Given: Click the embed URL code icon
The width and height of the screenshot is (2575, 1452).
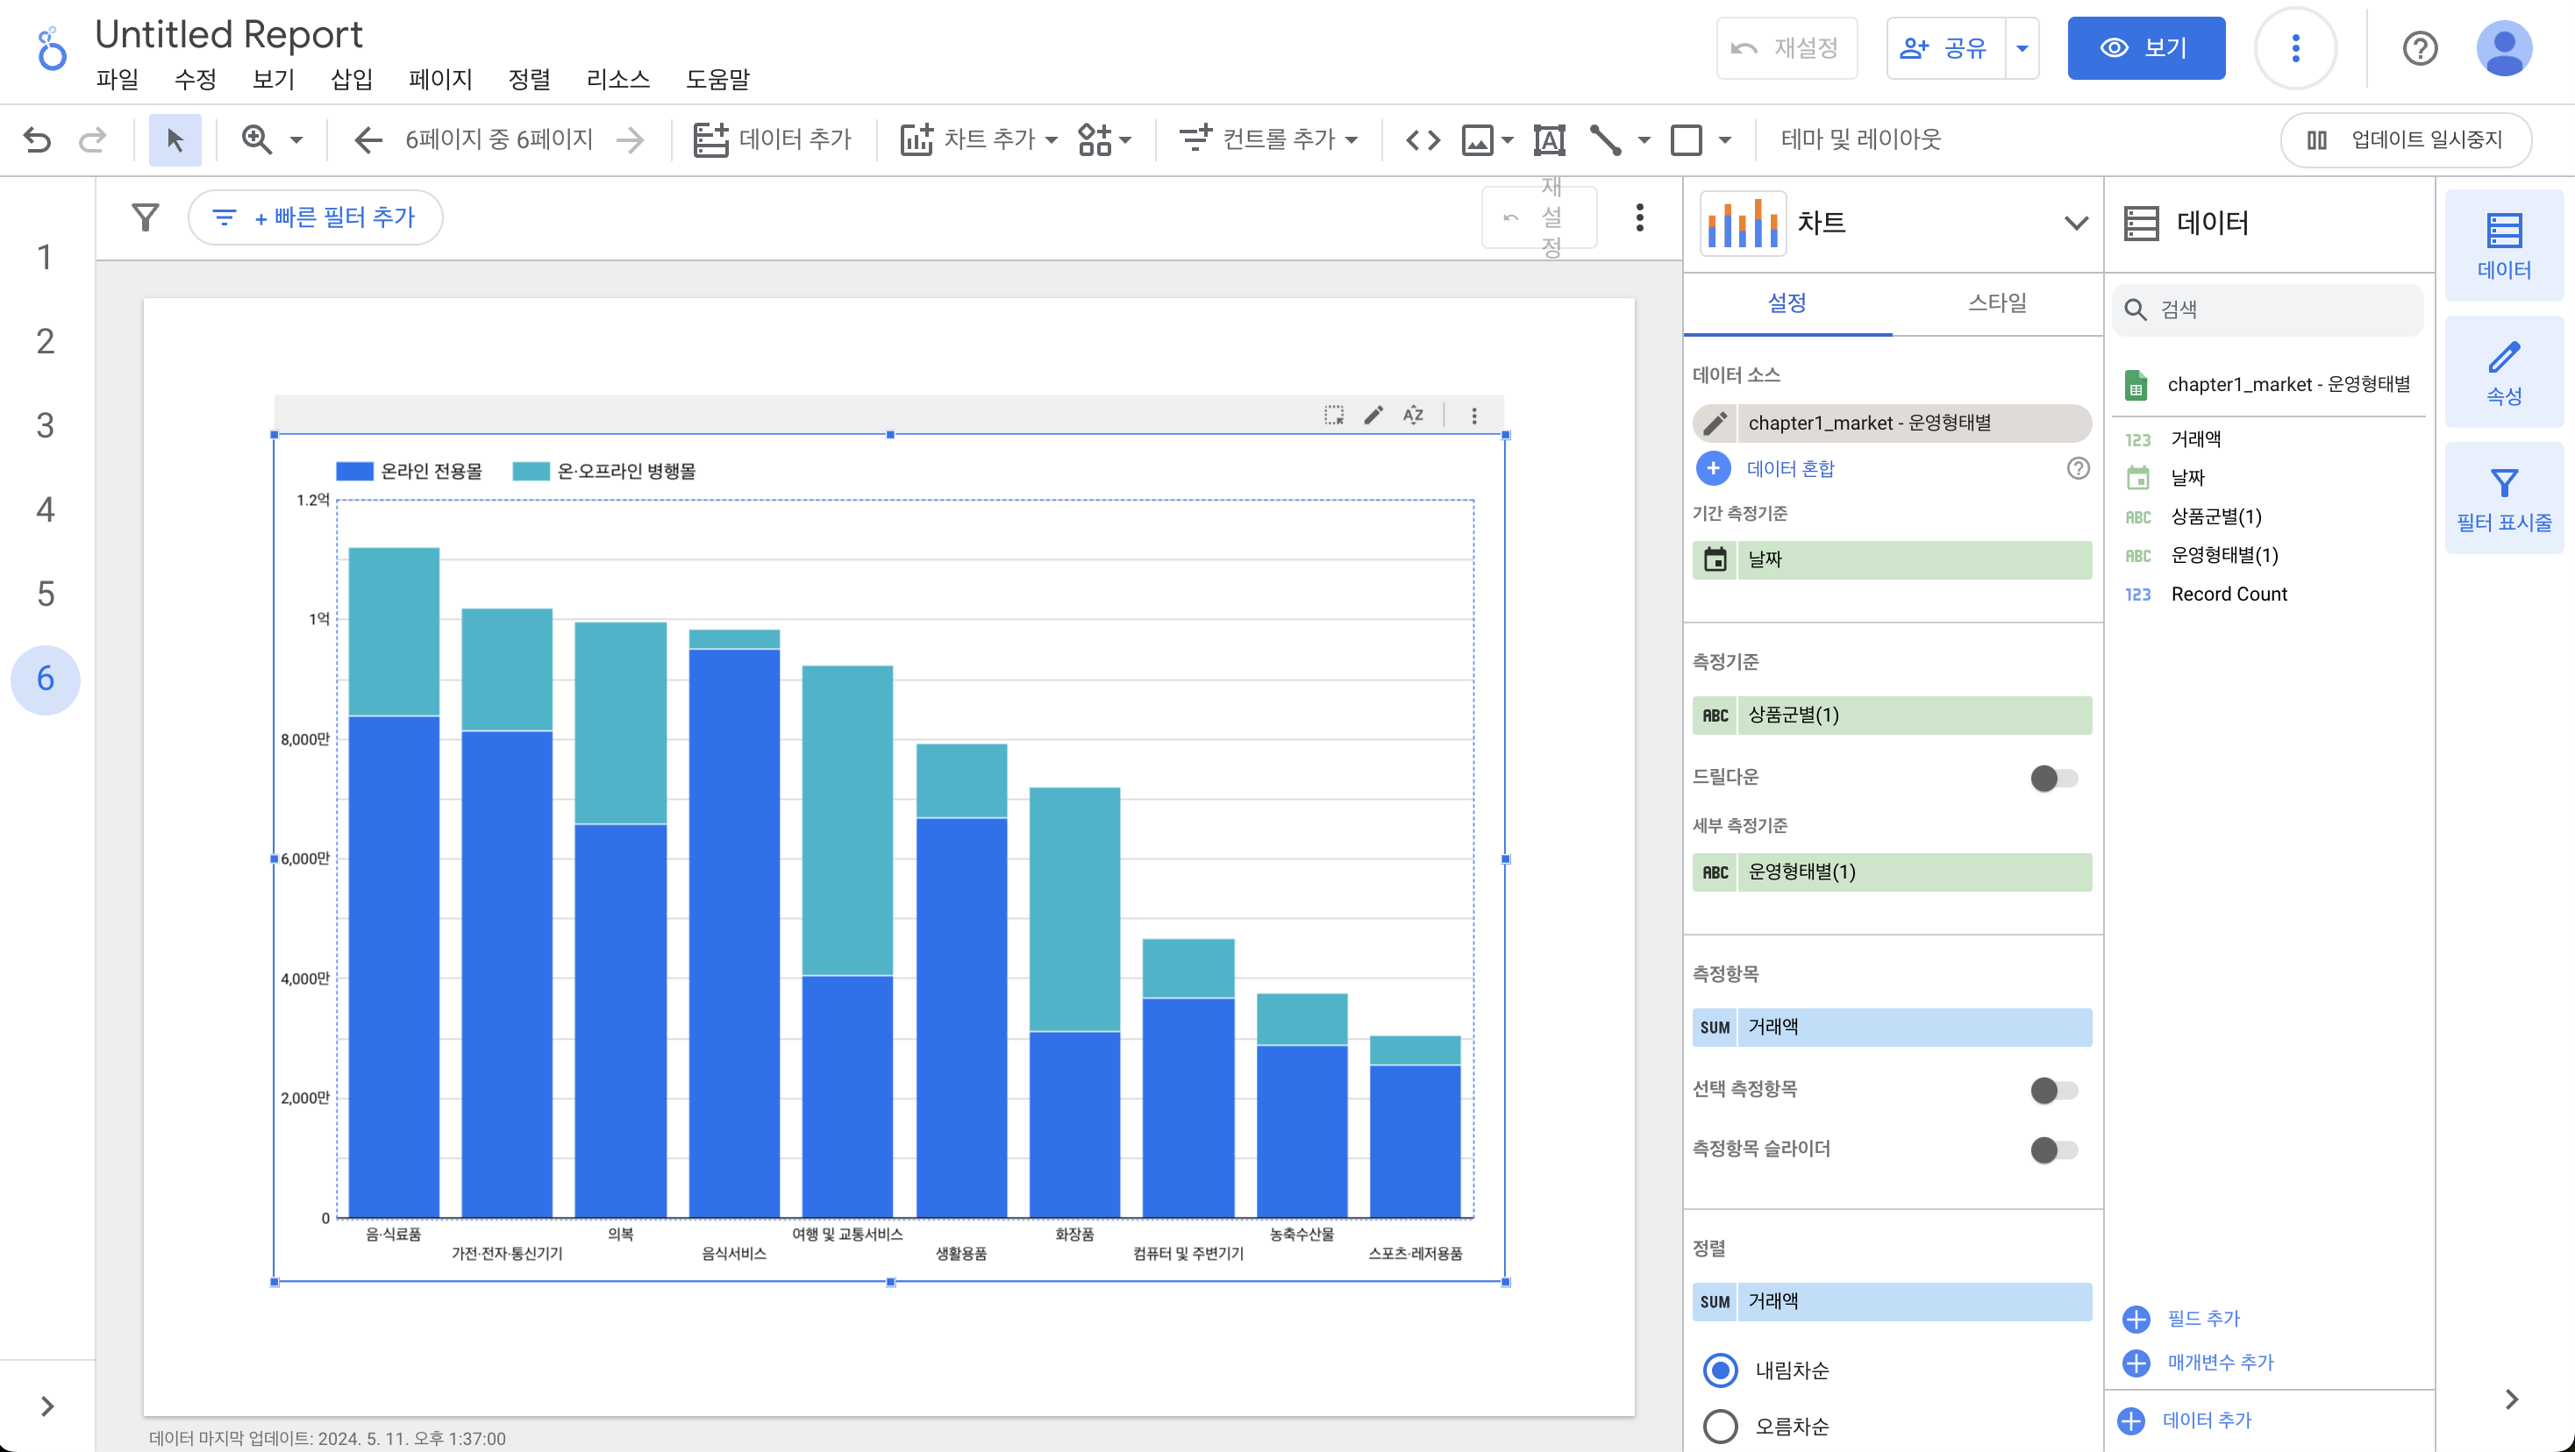Looking at the screenshot, I should click(1423, 140).
